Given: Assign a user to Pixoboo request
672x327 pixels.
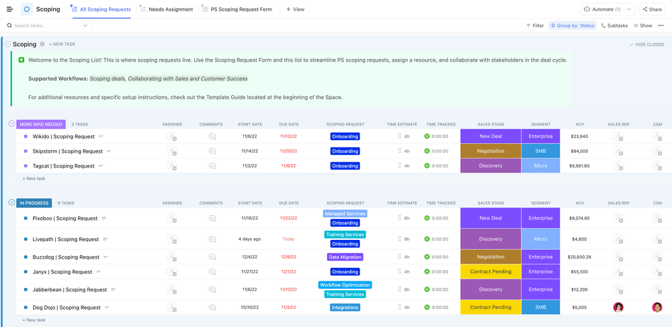Looking at the screenshot, I should [x=172, y=218].
